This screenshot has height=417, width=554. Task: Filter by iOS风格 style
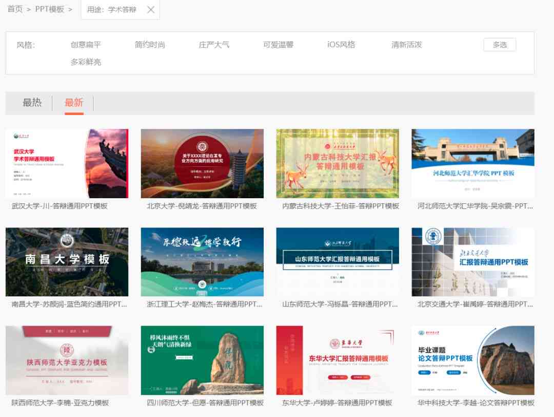(x=341, y=45)
